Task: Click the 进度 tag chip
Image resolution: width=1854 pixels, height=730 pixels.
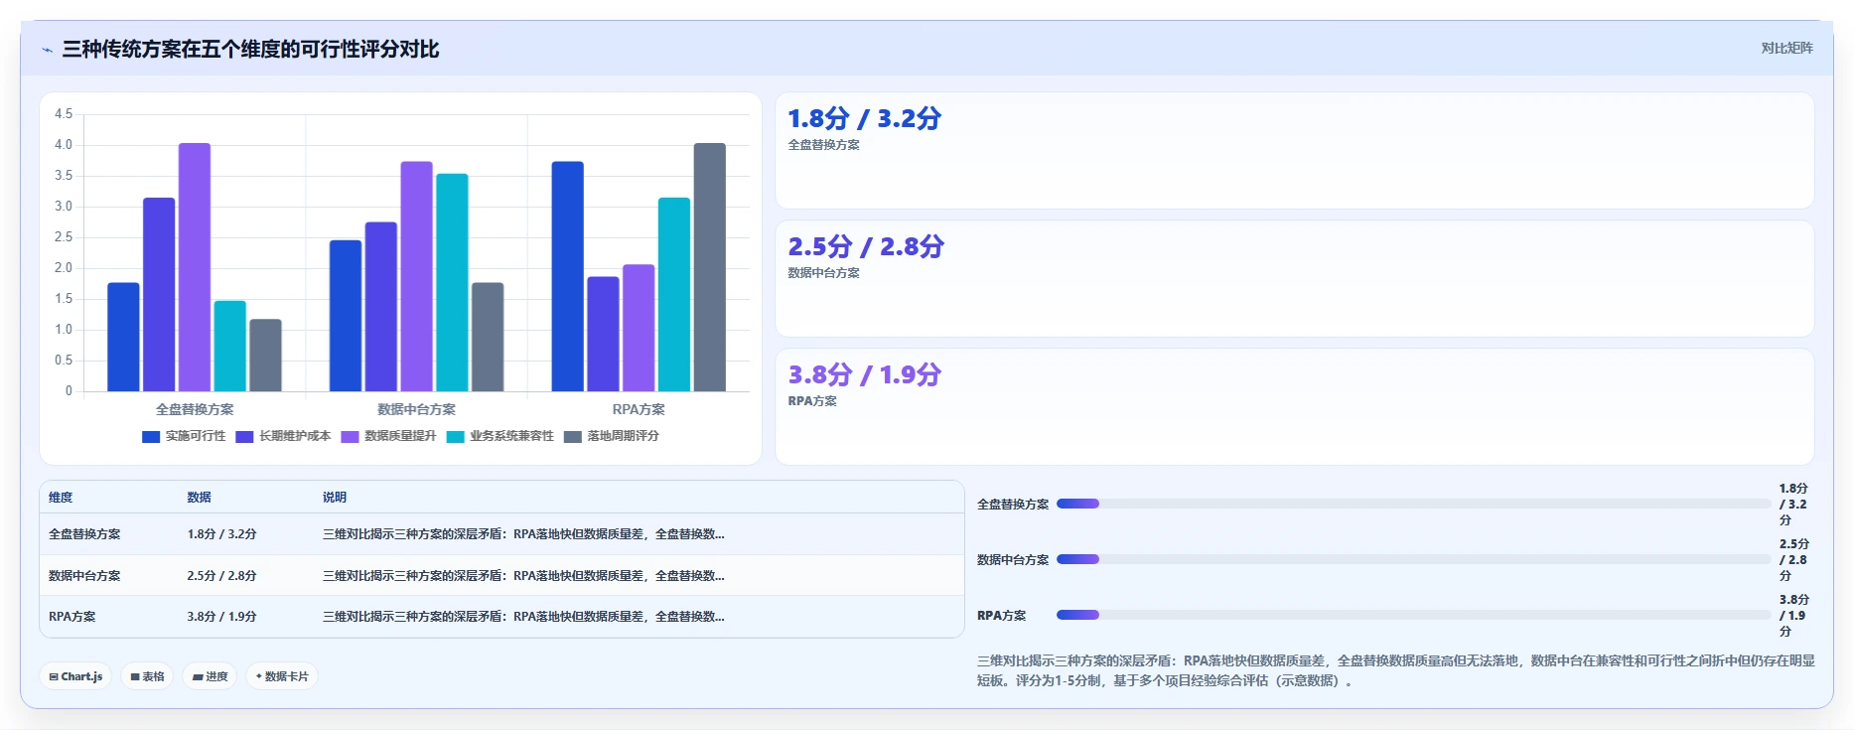Action: (x=211, y=676)
